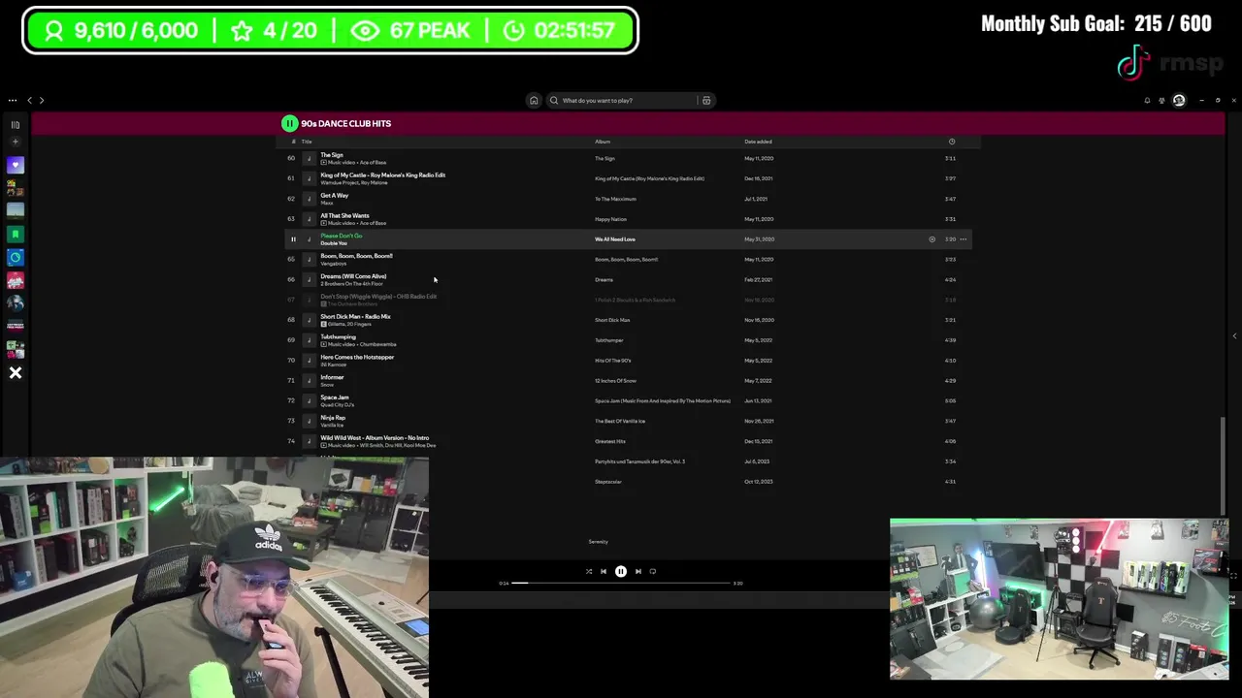1242x698 pixels.
Task: Click the playlist vertical scrollbar
Action: coord(1223,465)
